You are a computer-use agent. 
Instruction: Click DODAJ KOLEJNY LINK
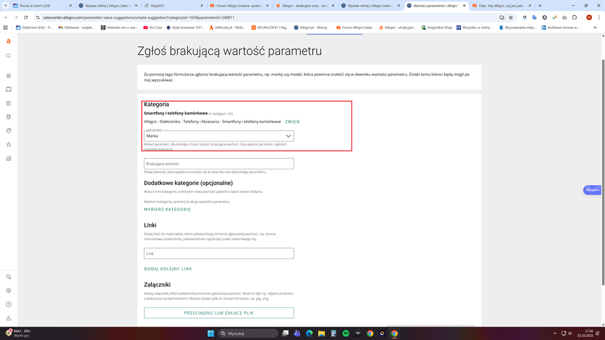(x=168, y=269)
